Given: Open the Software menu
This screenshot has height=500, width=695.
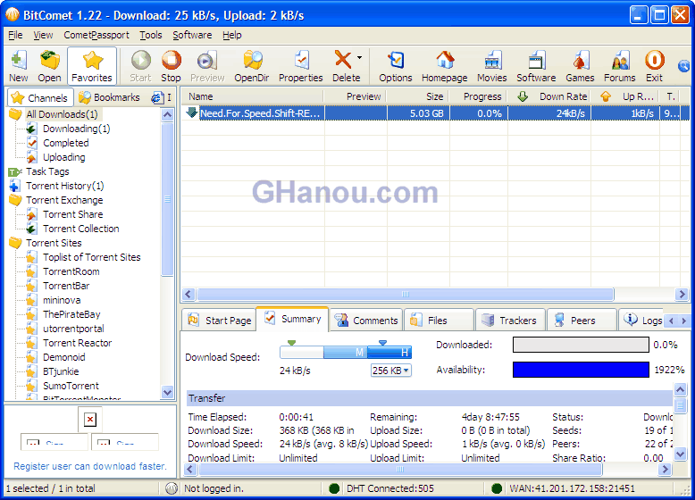Looking at the screenshot, I should click(192, 35).
